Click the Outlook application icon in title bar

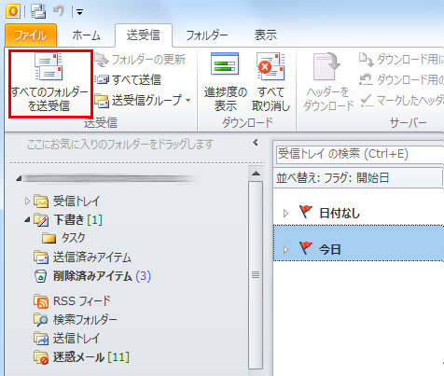pyautogui.click(x=13, y=11)
